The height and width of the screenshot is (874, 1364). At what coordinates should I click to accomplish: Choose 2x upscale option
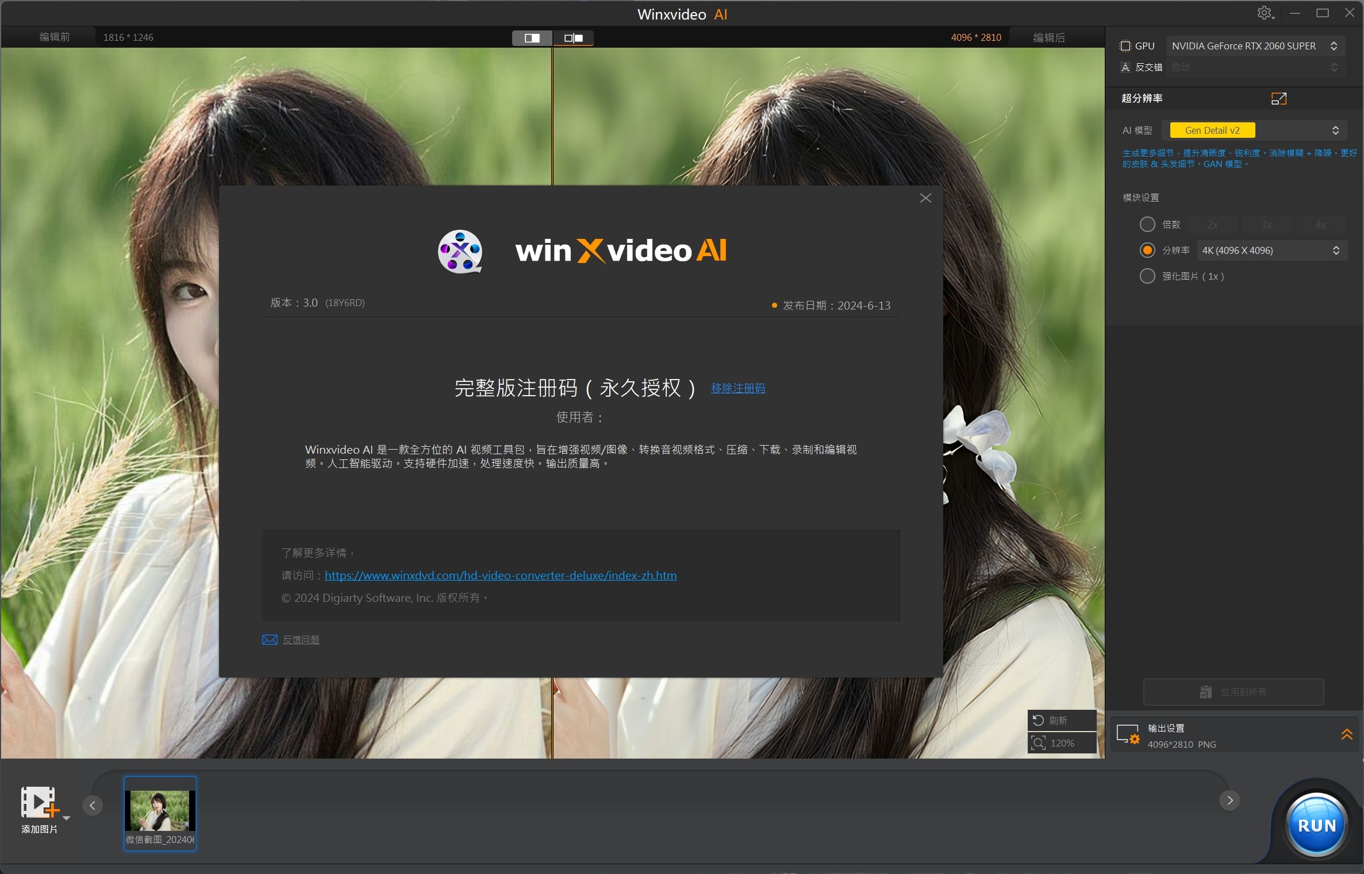pyautogui.click(x=1212, y=225)
